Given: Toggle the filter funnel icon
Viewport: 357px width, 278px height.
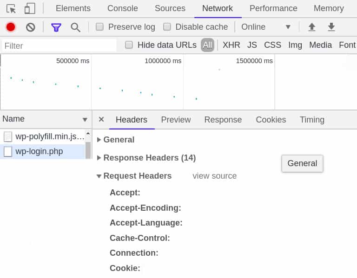Looking at the screenshot, I should click(x=56, y=27).
